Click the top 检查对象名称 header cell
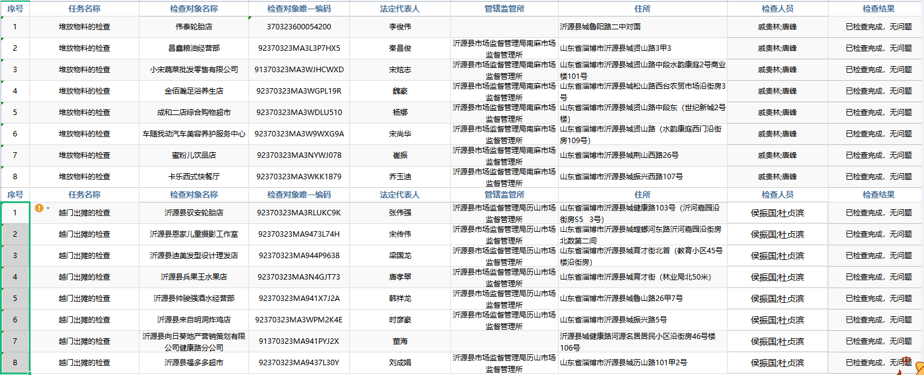Image resolution: width=924 pixels, height=375 pixels. [193, 9]
